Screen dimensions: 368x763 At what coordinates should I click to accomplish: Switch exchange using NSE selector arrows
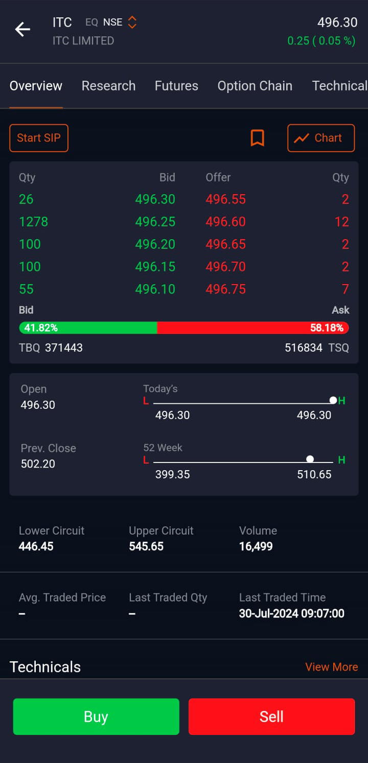point(132,22)
